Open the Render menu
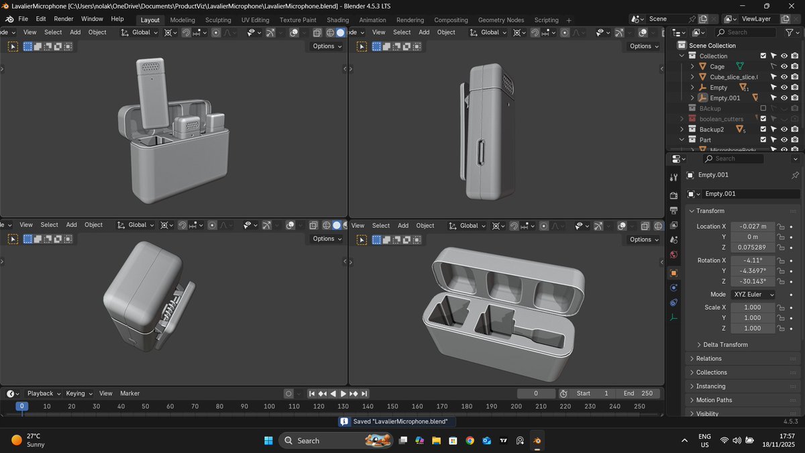Image resolution: width=805 pixels, height=453 pixels. 64,19
